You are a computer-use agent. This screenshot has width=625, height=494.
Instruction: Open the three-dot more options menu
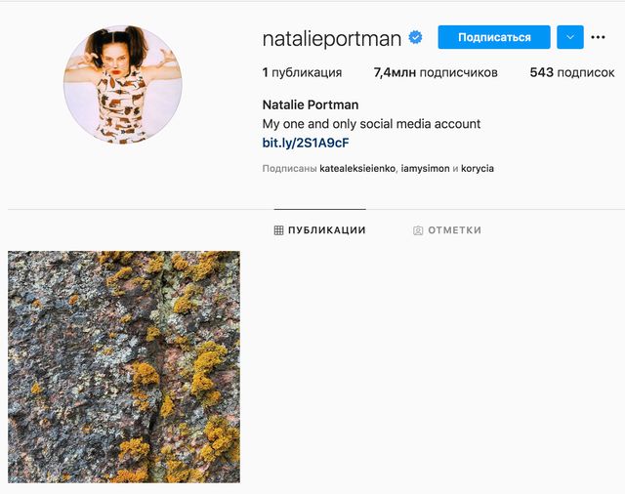click(x=599, y=38)
